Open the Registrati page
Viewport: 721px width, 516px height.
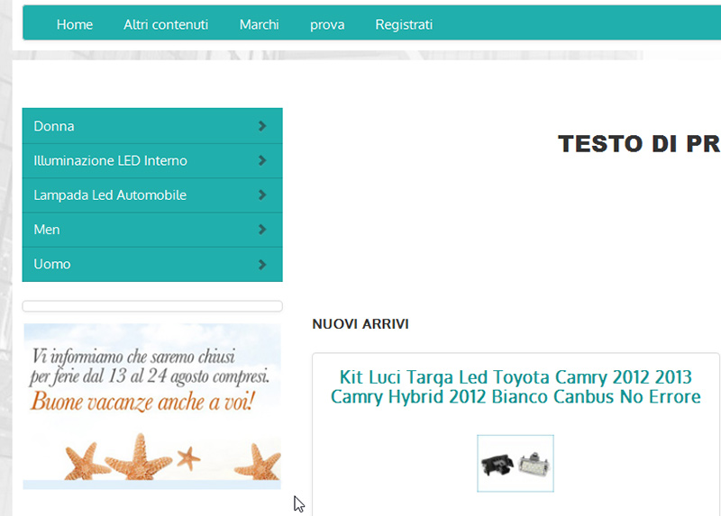click(x=404, y=24)
